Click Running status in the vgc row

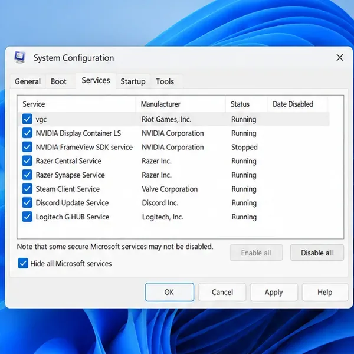coord(244,119)
